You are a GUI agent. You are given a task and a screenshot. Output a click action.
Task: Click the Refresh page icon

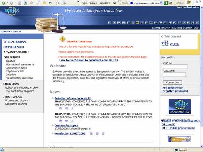(x=26, y=3)
